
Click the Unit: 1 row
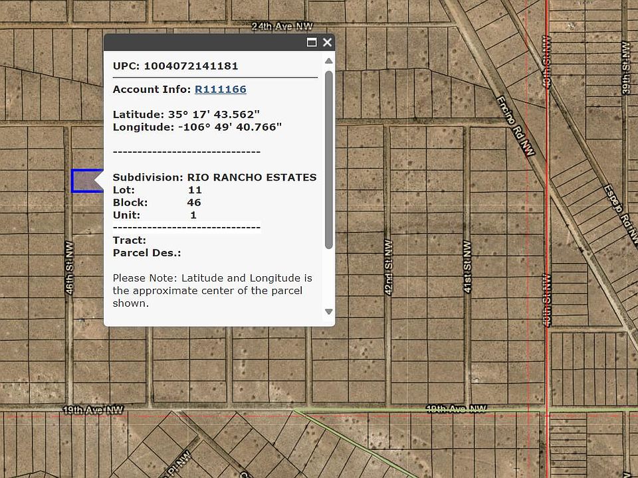(x=155, y=215)
